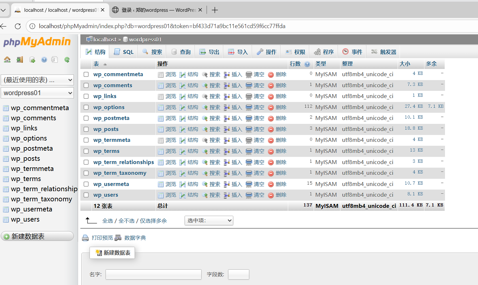Click wordpress01 breadcrumb link
478x285 pixels.
click(x=145, y=40)
